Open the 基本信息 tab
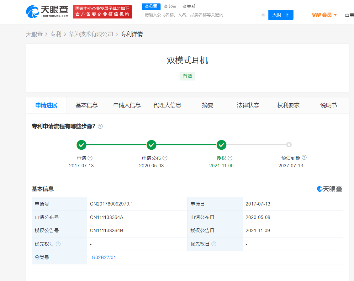The height and width of the screenshot is (281, 354). coord(87,105)
